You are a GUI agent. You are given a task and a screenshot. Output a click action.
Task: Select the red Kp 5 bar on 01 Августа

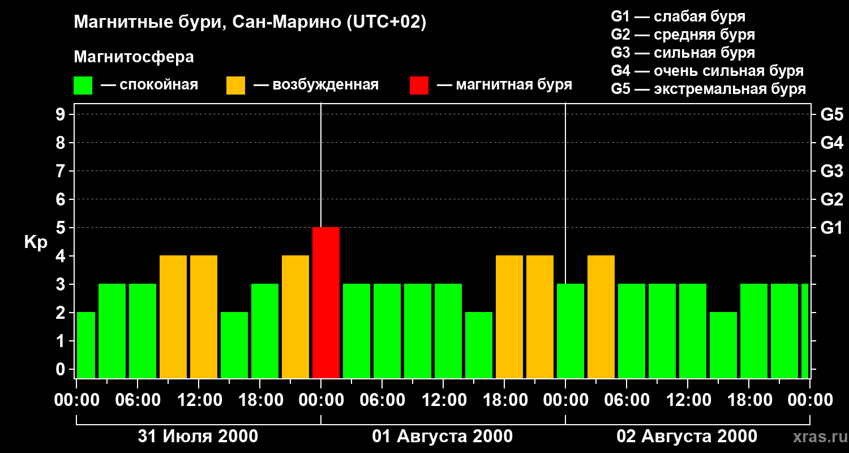click(326, 303)
